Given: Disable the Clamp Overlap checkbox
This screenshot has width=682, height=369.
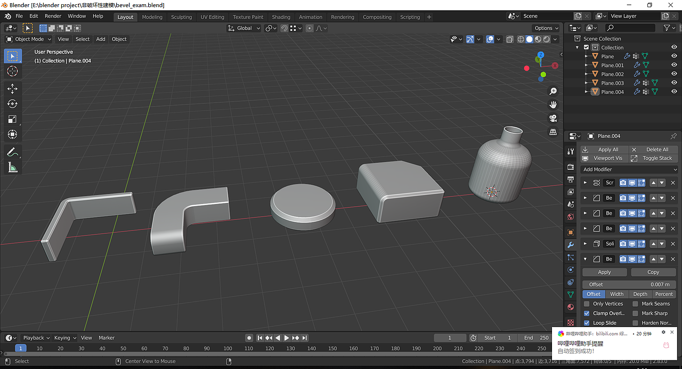Looking at the screenshot, I should coord(587,313).
